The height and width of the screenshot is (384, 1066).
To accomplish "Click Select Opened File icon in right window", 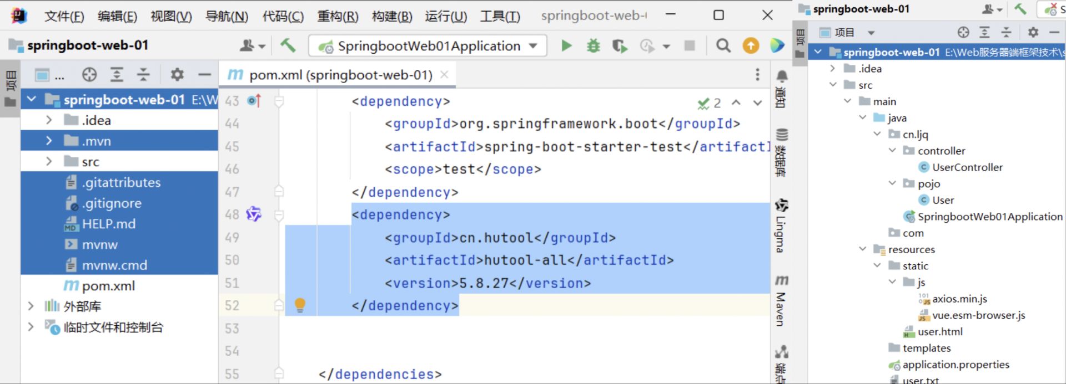I will (x=963, y=33).
